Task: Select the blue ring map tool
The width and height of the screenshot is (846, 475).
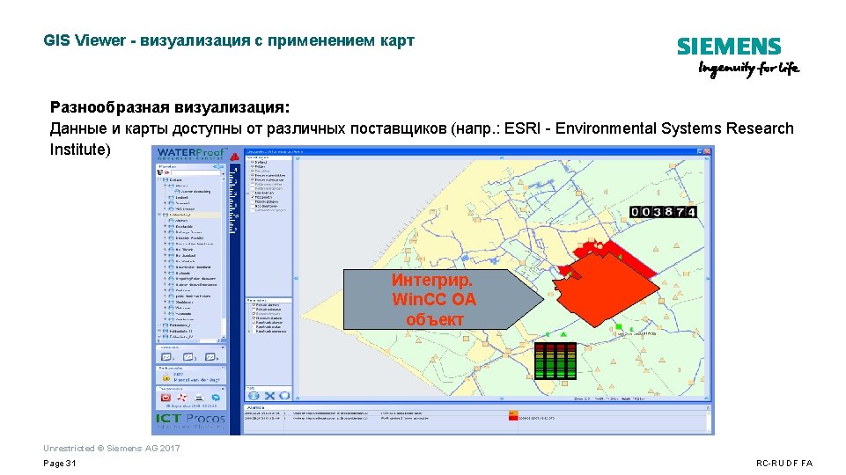Action: click(284, 396)
